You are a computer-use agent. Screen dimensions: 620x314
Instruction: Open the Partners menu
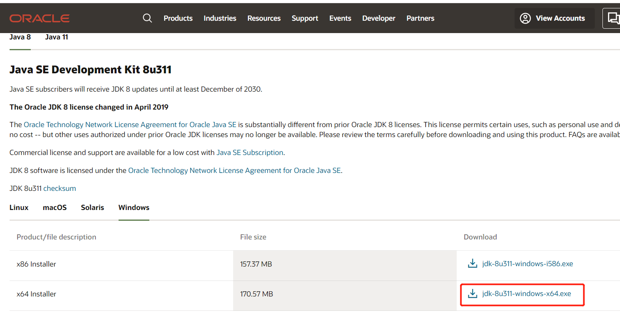(x=420, y=18)
